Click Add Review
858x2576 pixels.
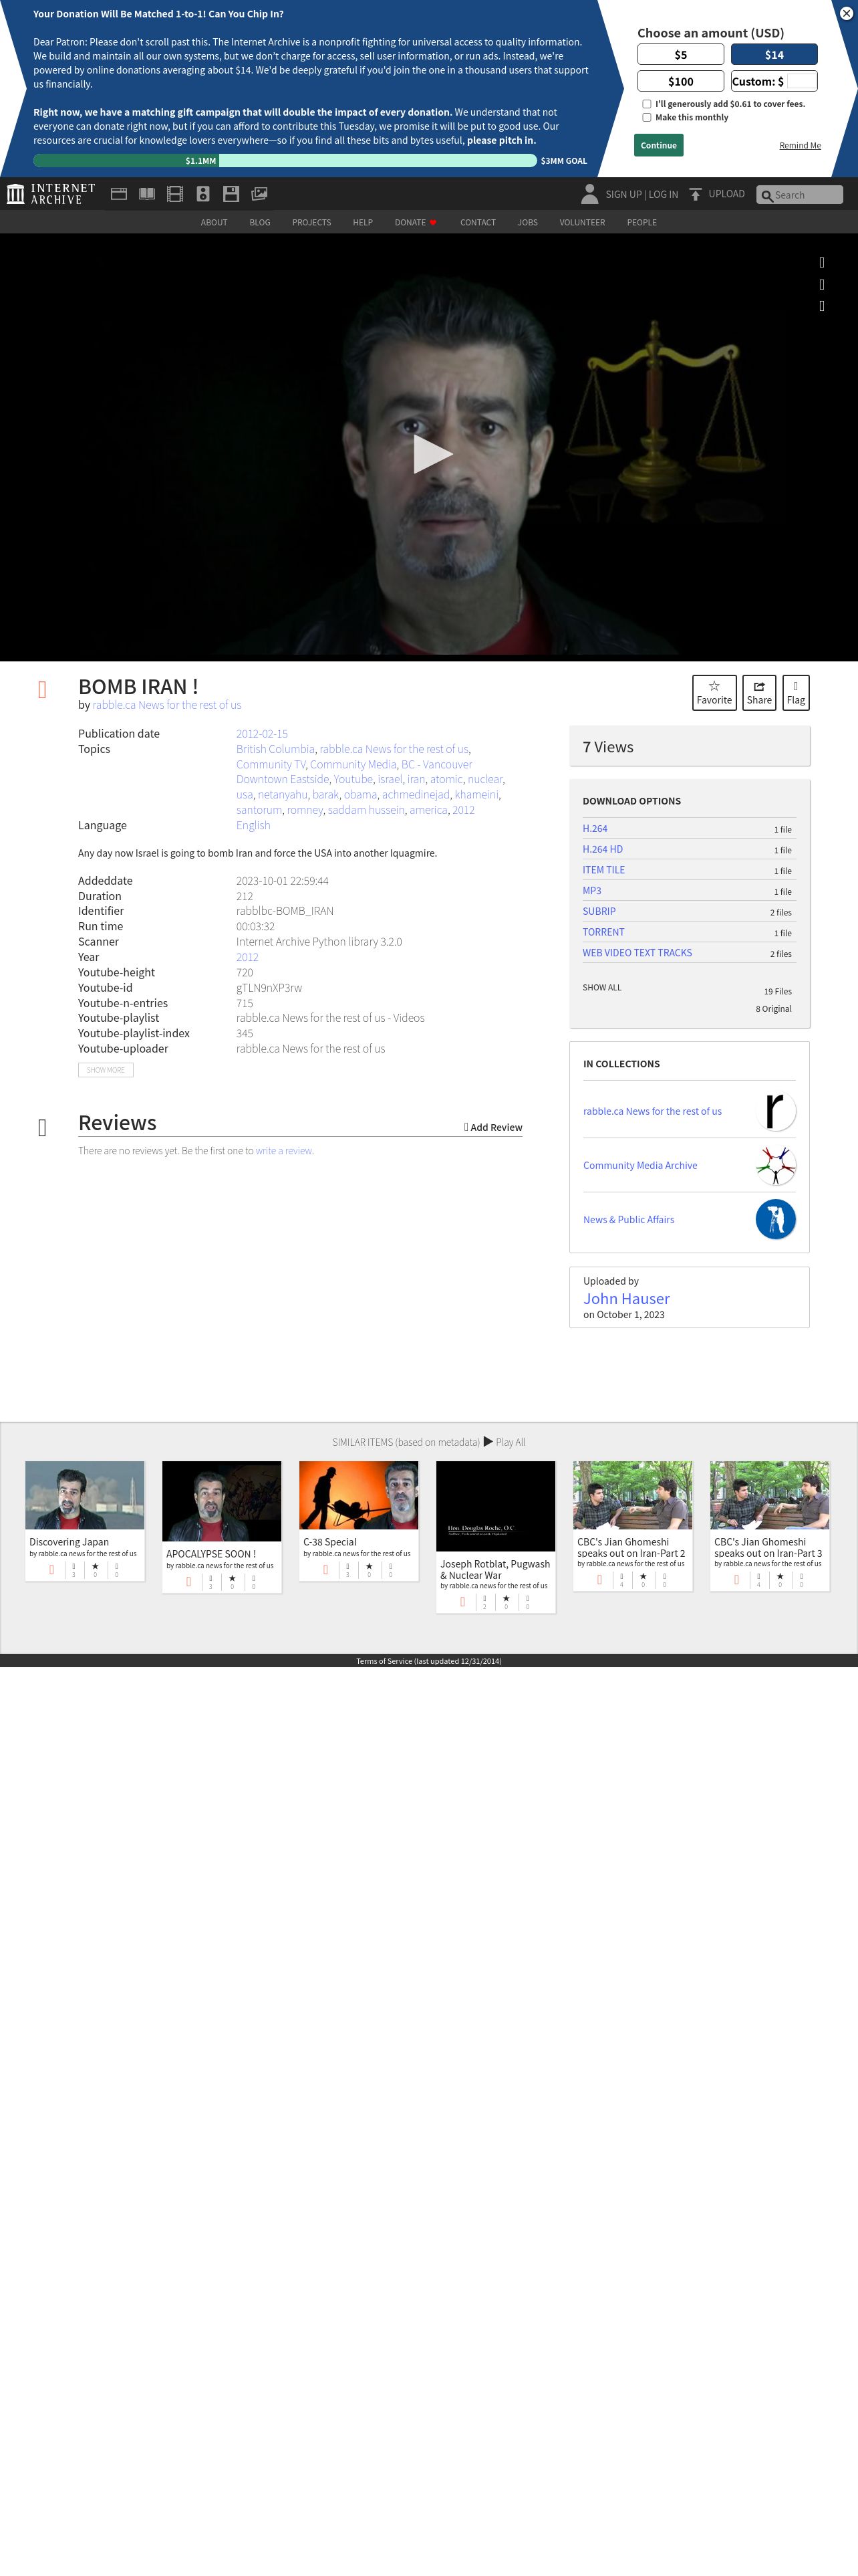point(493,1127)
